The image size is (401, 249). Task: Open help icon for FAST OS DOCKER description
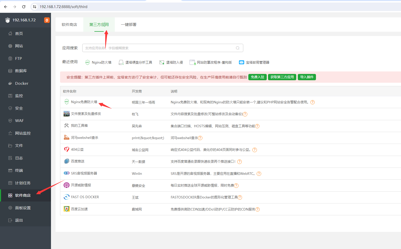pos(240,197)
